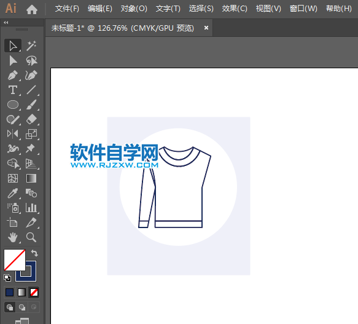Select the Slice tool
This screenshot has height=324, width=358.
(31, 222)
